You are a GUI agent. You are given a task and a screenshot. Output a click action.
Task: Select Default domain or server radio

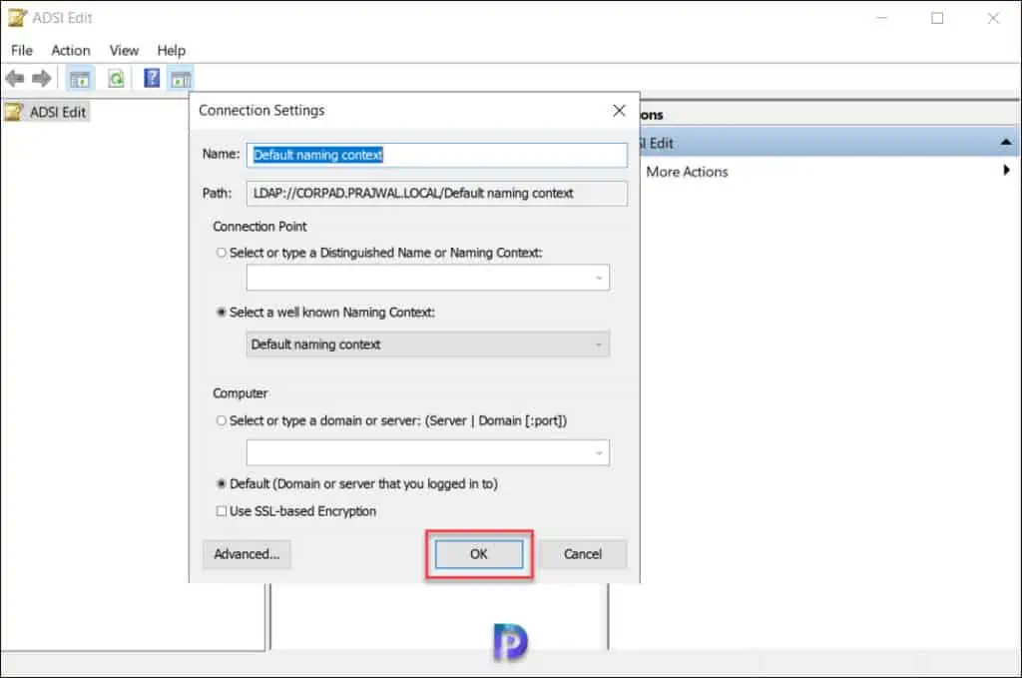(222, 483)
